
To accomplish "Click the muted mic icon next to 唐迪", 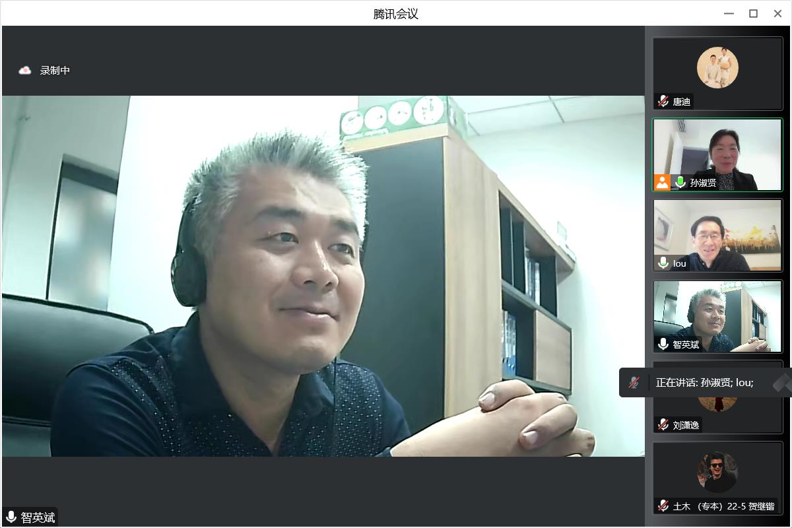I will (x=663, y=102).
